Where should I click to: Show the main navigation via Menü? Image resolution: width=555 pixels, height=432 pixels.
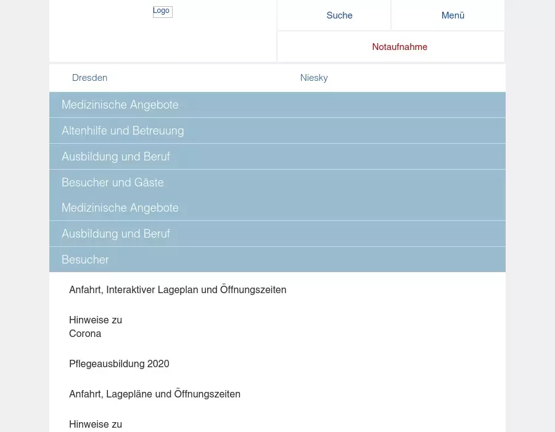453,15
